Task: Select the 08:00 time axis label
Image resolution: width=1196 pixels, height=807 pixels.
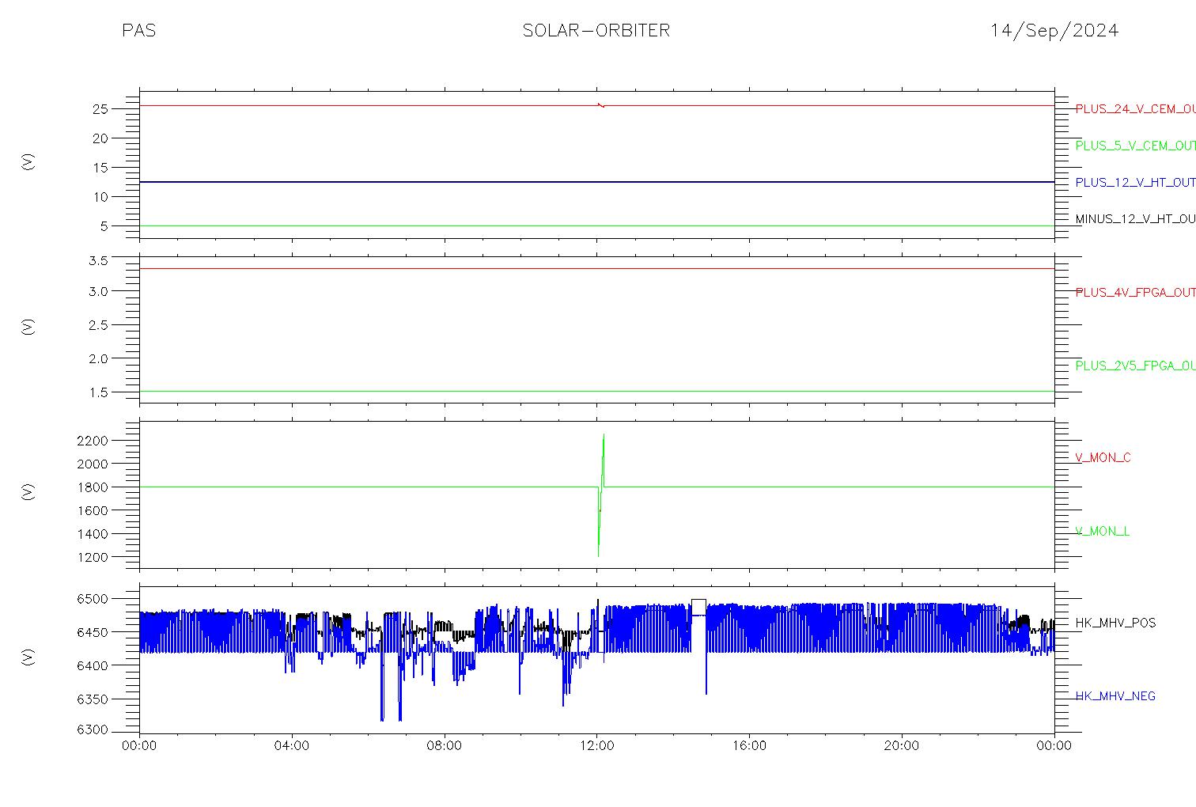Action: coord(444,746)
